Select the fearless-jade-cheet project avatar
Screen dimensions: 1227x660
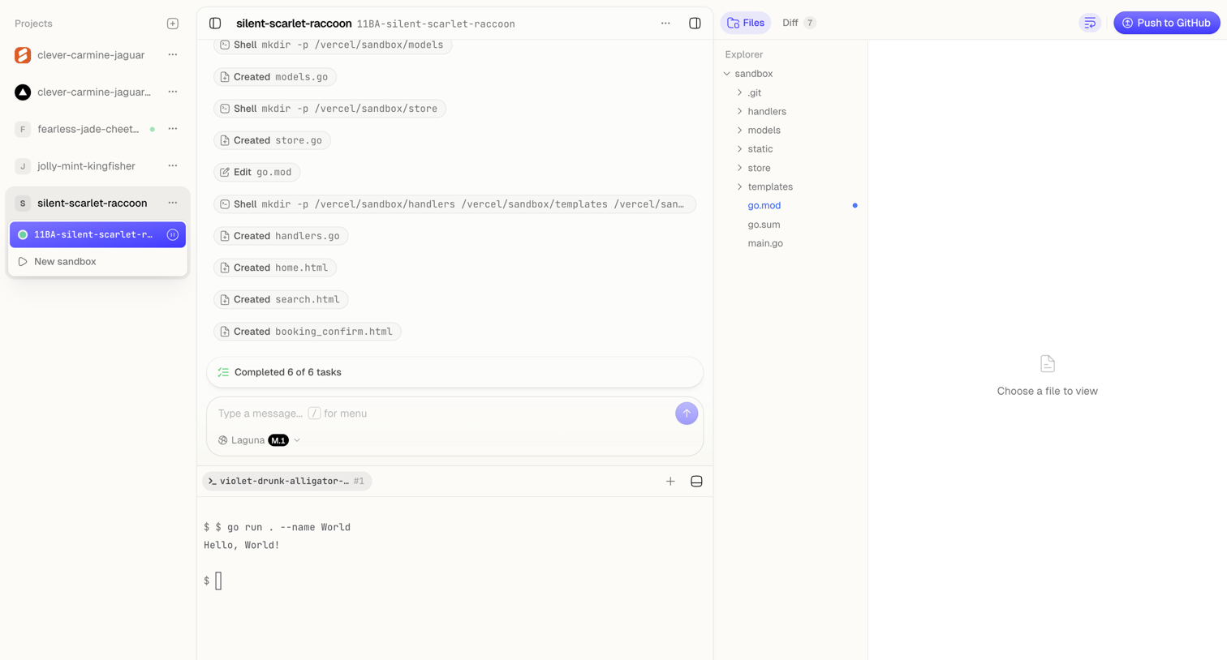pos(23,129)
